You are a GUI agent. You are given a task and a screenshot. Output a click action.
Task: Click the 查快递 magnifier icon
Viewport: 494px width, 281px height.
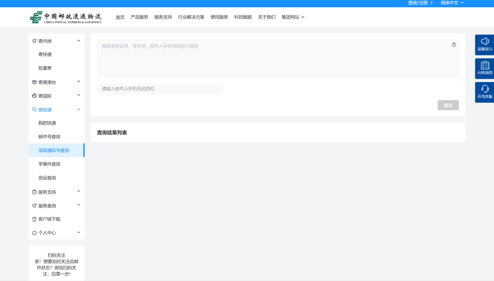(x=34, y=110)
